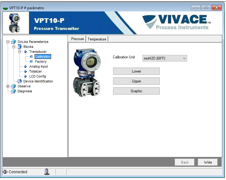Select LCD Config in the tree
The image size is (226, 180).
pyautogui.click(x=38, y=76)
